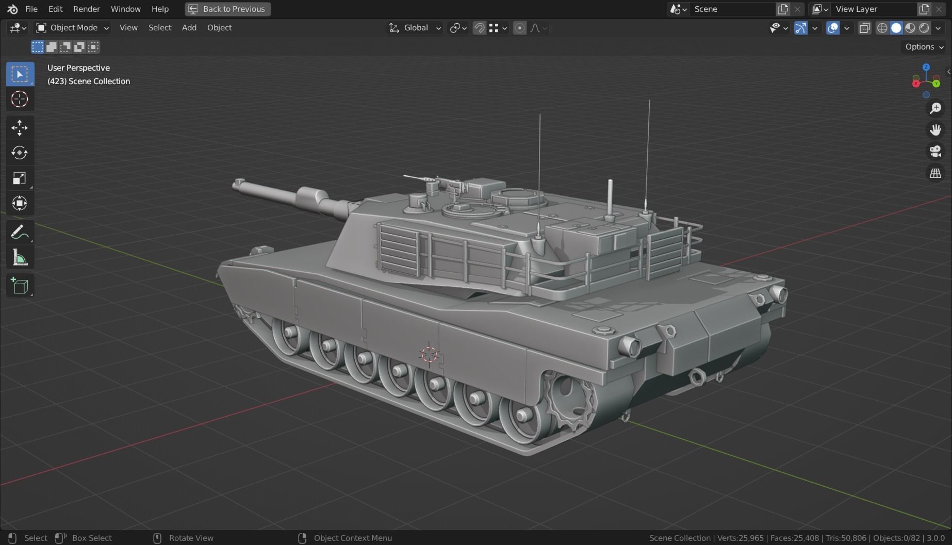Set selection mode to Set (new)

[37, 47]
